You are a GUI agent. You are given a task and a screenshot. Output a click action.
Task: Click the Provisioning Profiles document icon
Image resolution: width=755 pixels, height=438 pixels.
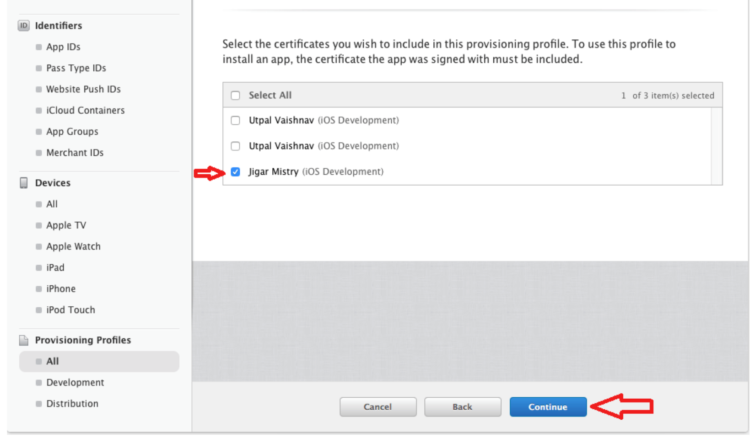pos(24,340)
